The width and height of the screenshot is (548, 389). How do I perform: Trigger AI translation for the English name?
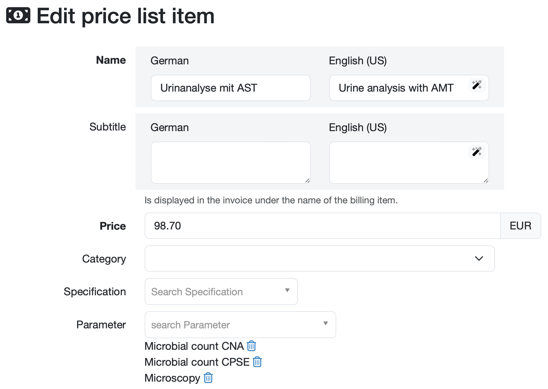pyautogui.click(x=477, y=85)
